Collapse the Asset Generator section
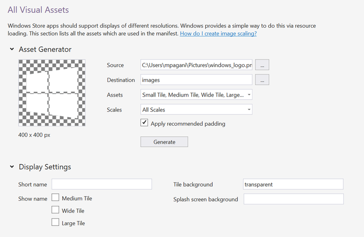Viewport: 364px width, 237px height. [12, 49]
